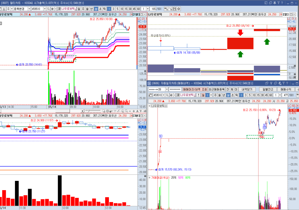Viewport: 299px width, 210px height.
Task: Click zoom magnifier in chart bottom toolbar
Action: [x=126, y=111]
